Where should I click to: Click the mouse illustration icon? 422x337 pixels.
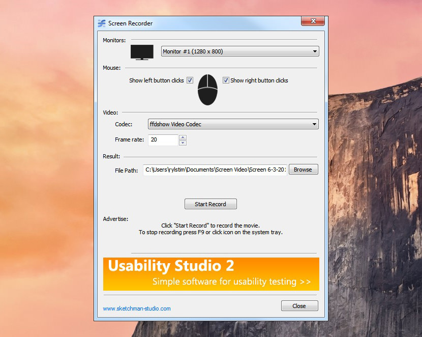(x=207, y=90)
